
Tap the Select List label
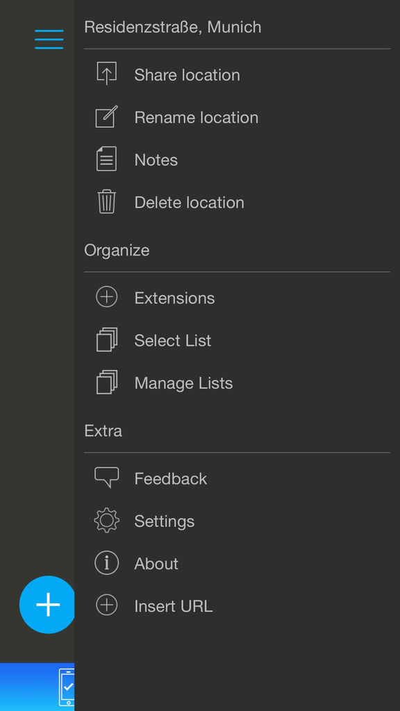click(x=173, y=340)
